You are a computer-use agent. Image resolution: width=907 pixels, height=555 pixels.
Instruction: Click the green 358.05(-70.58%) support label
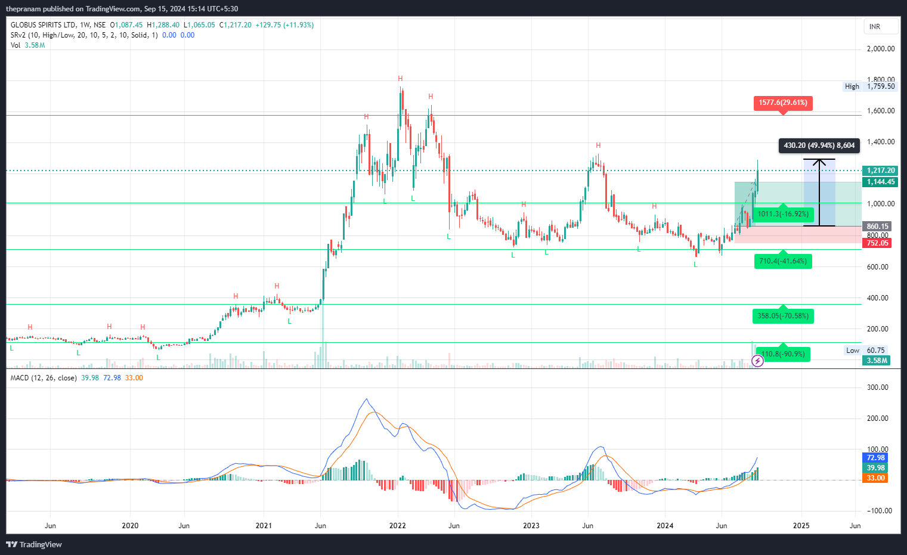(x=783, y=316)
